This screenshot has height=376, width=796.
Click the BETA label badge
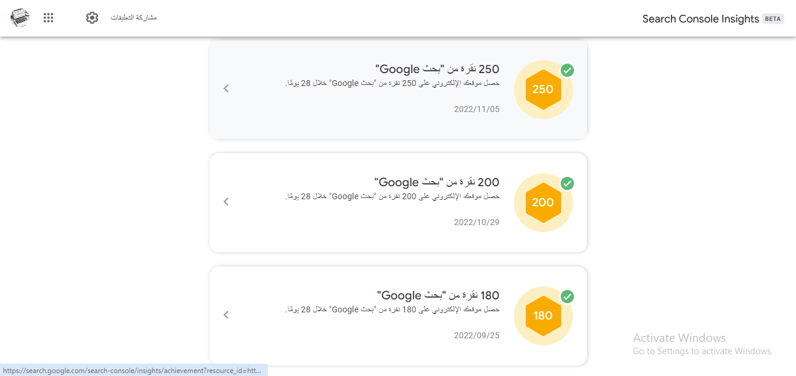(773, 19)
